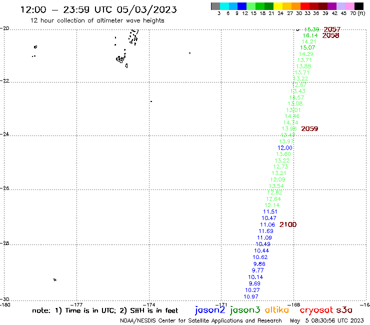Select the orange swatch in the wave-height scale

click(296, 6)
